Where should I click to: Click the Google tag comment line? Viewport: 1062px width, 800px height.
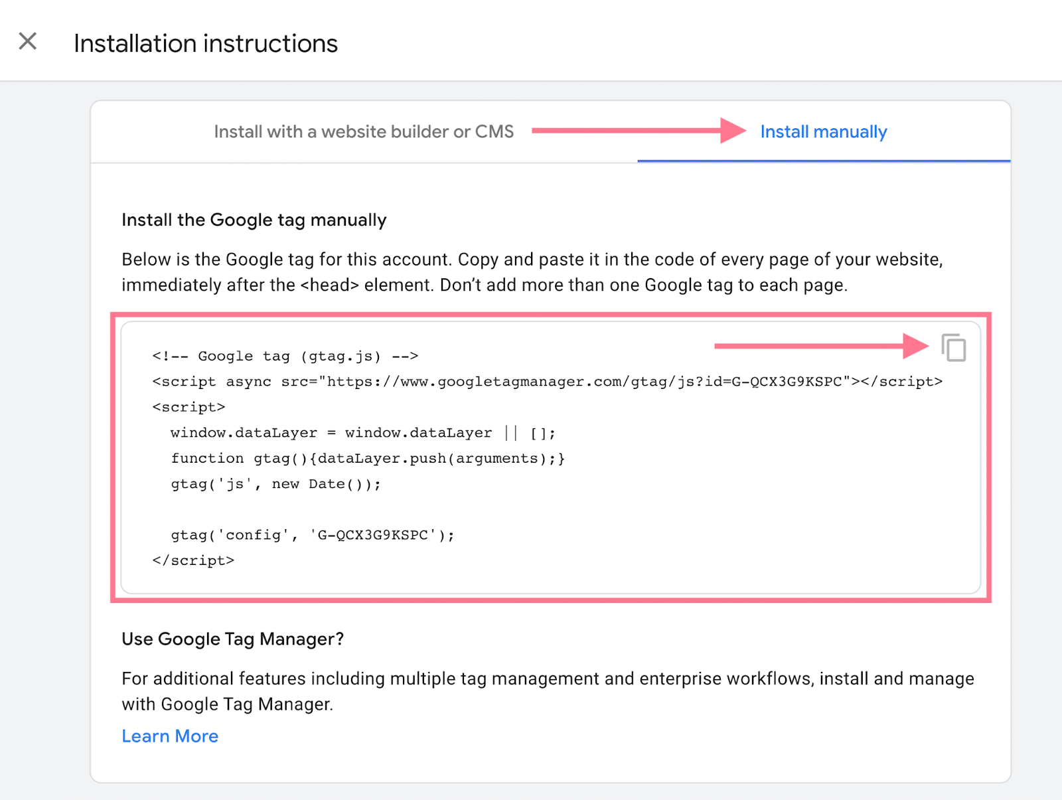click(x=285, y=357)
